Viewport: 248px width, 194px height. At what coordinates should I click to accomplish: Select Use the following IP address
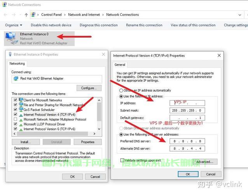121,96
